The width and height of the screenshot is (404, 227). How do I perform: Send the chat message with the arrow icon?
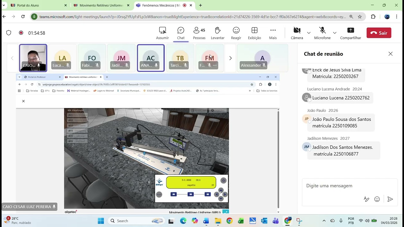tap(390, 199)
